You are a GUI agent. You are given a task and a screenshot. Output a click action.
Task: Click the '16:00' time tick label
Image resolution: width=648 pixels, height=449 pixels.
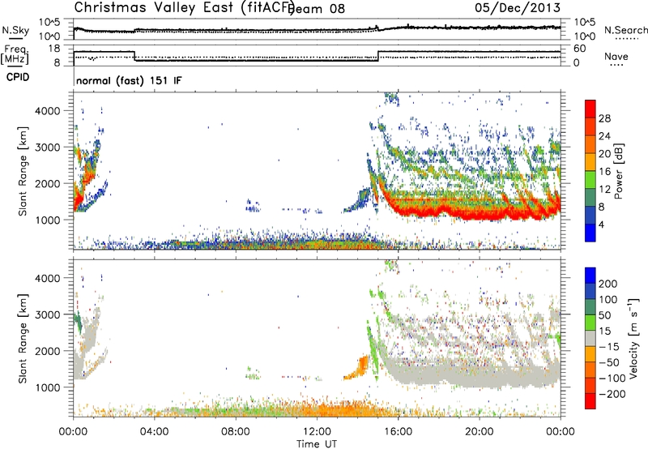[398, 432]
